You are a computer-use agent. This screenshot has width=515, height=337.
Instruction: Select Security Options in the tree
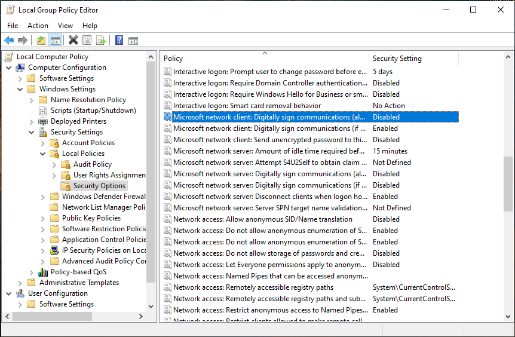[99, 186]
